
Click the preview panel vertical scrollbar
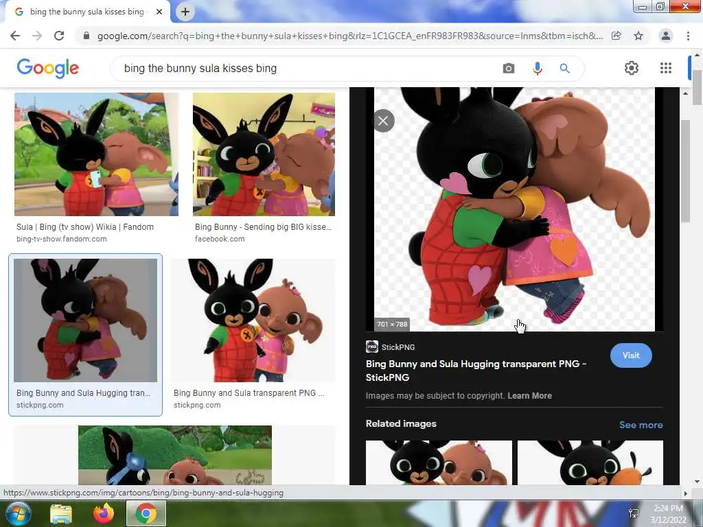pyautogui.click(x=685, y=170)
